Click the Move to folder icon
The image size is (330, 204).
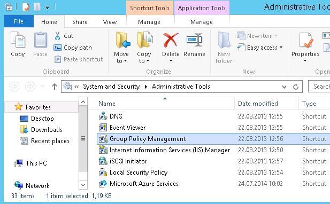123,40
